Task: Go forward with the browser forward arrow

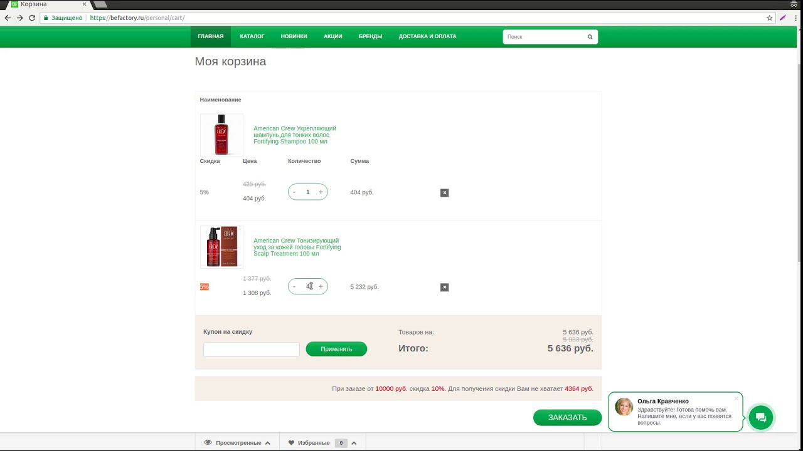Action: pyautogui.click(x=20, y=18)
